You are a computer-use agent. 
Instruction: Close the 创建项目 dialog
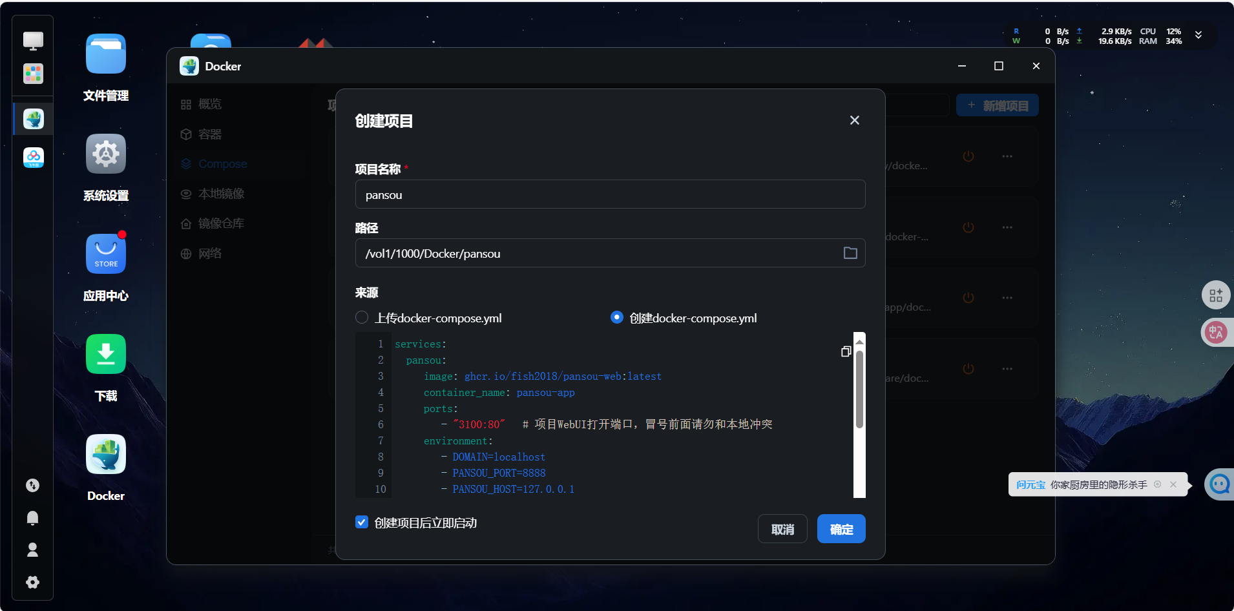pyautogui.click(x=855, y=120)
